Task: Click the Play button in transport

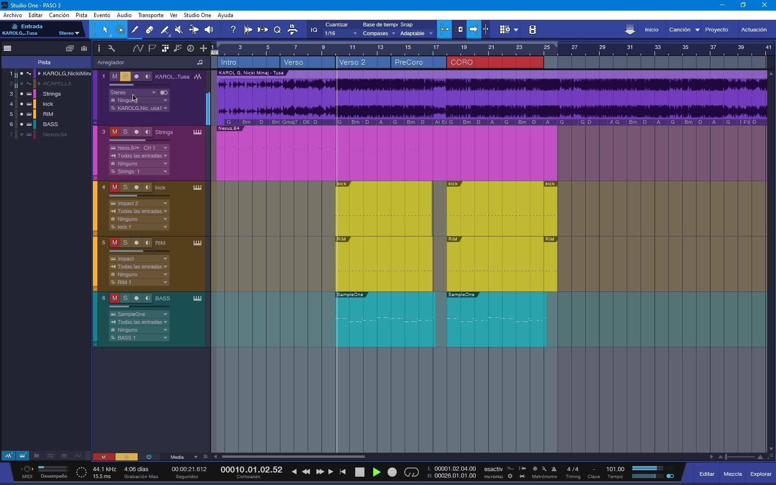Action: (376, 472)
